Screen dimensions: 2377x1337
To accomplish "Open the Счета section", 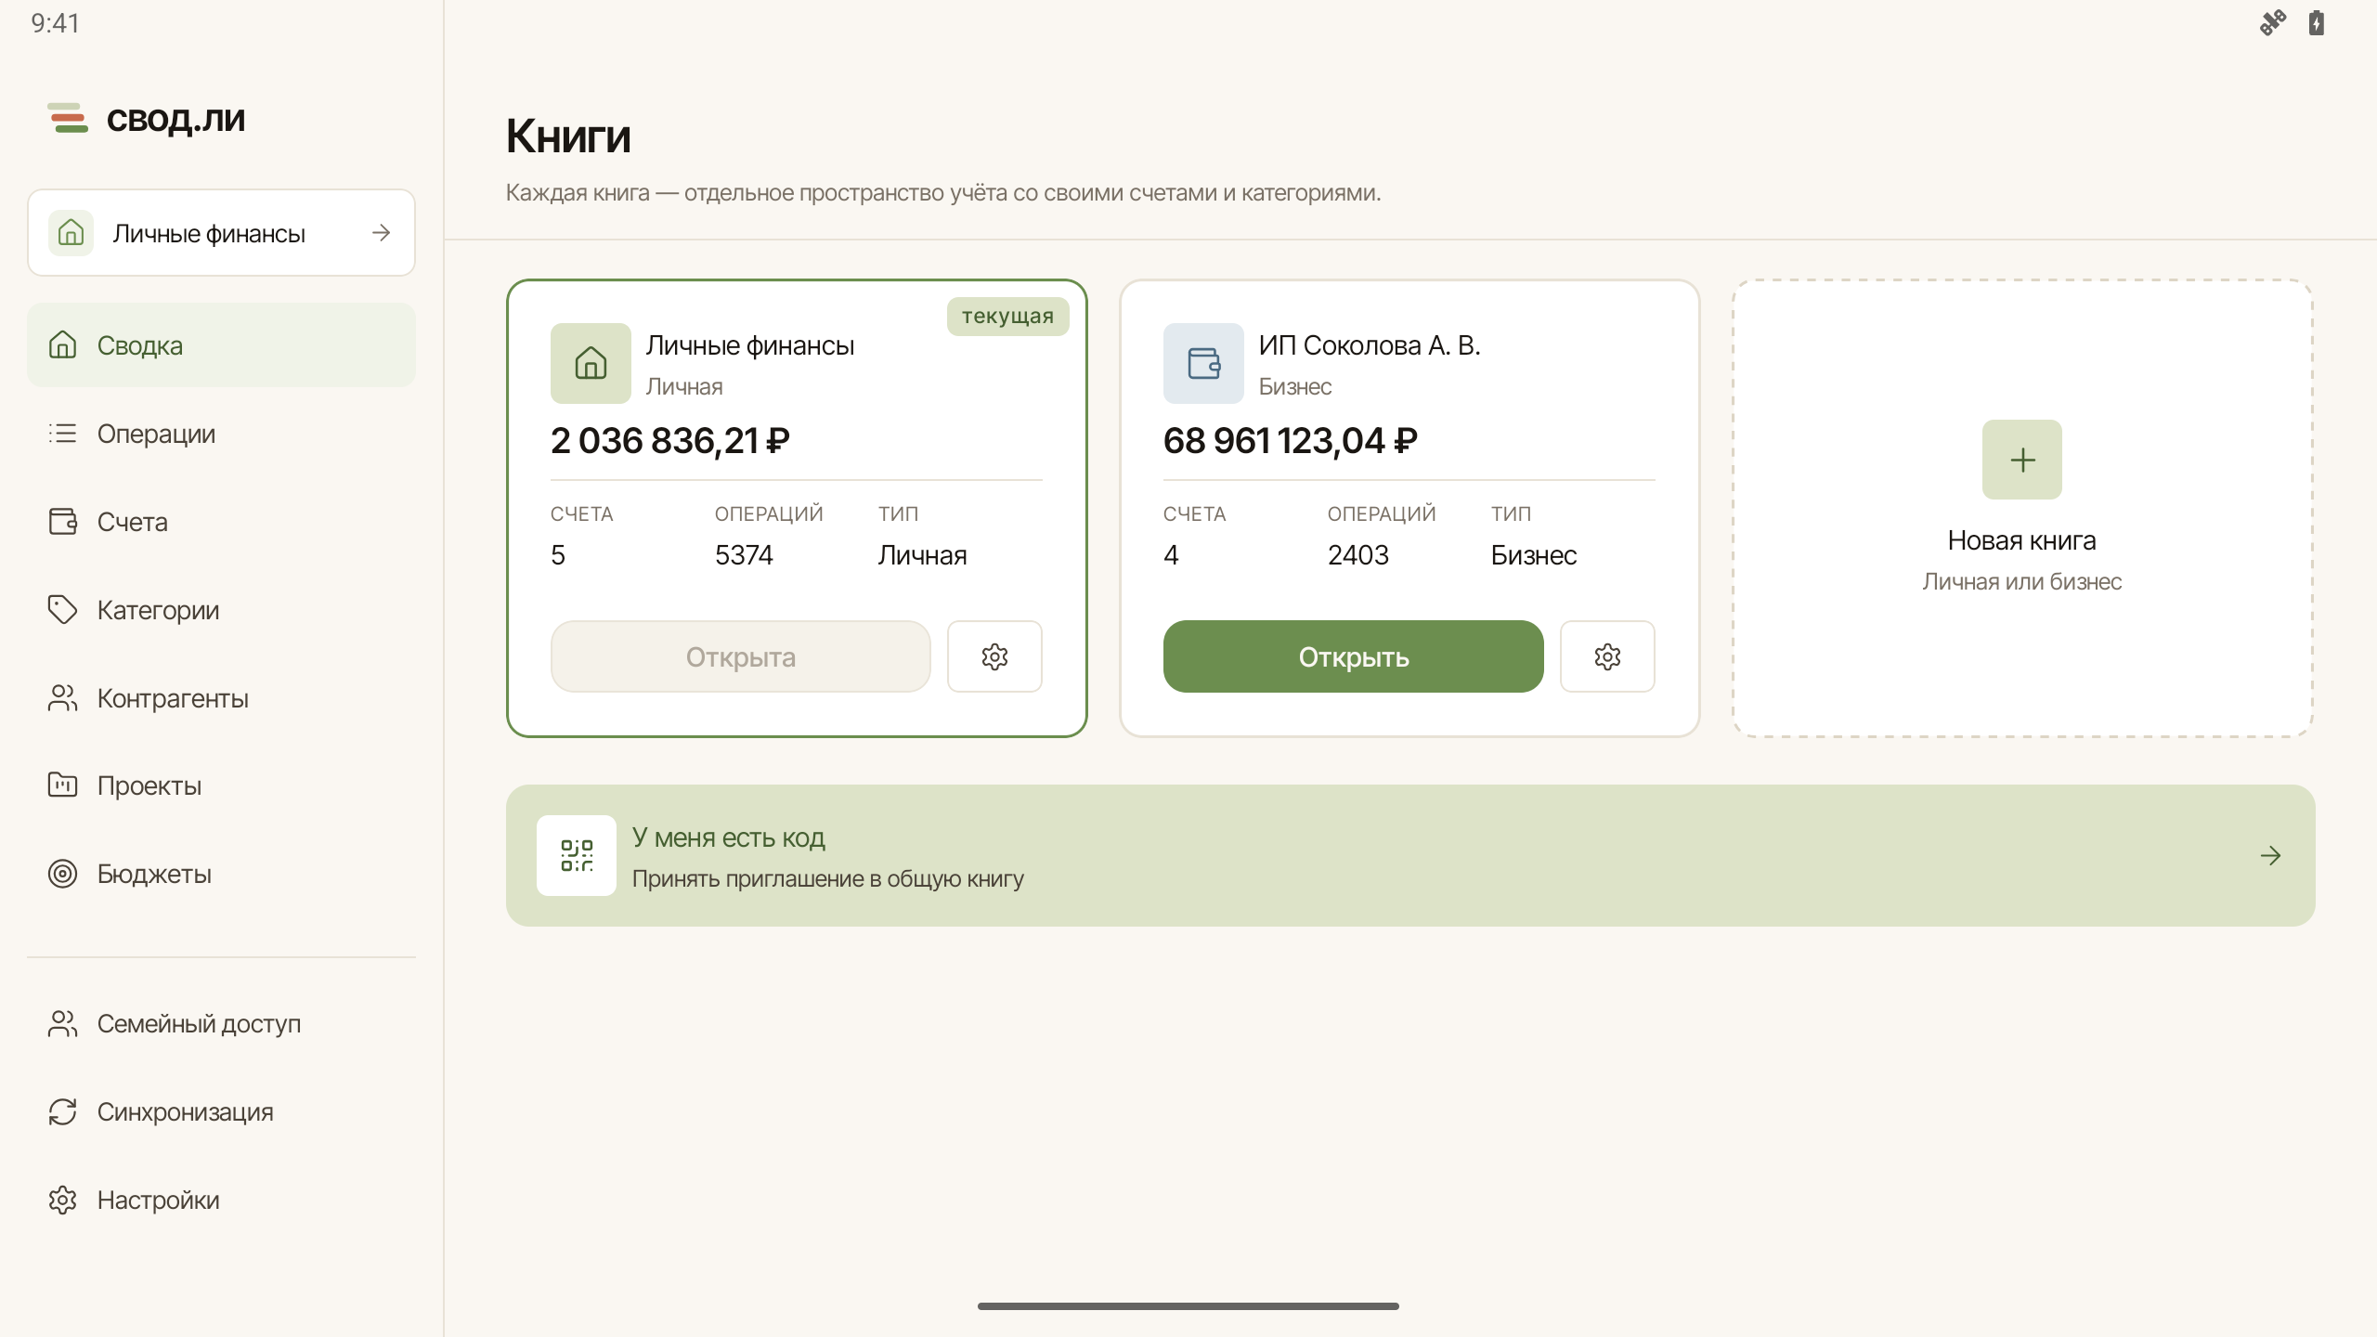I will coord(221,522).
